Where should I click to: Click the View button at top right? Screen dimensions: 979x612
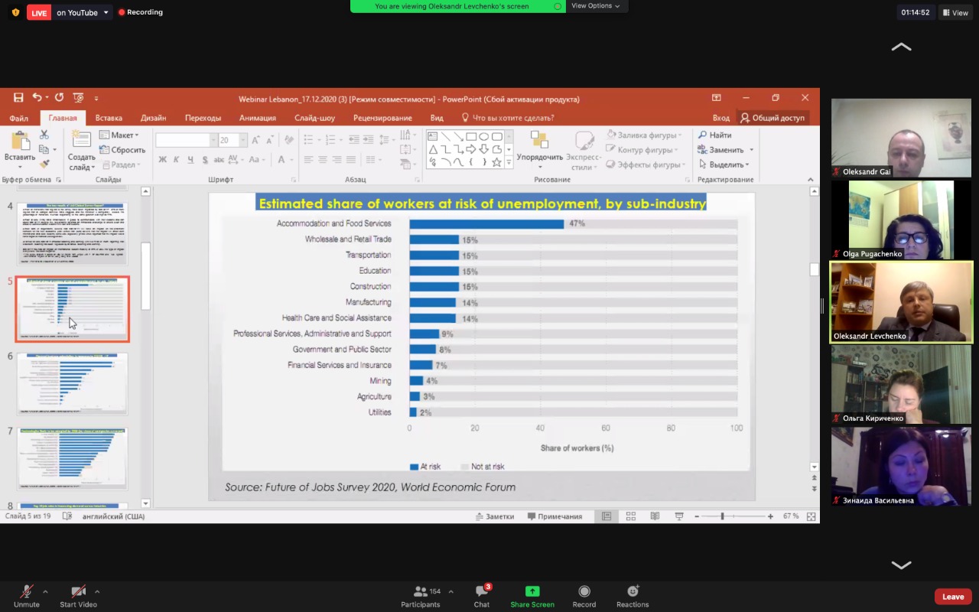click(955, 12)
